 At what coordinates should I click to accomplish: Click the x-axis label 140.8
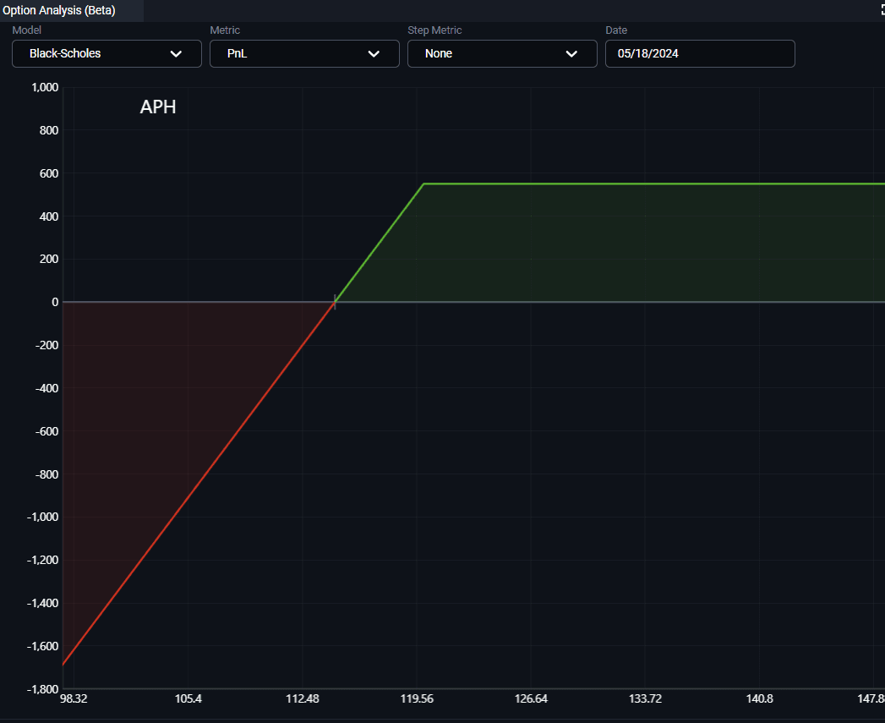point(760,698)
